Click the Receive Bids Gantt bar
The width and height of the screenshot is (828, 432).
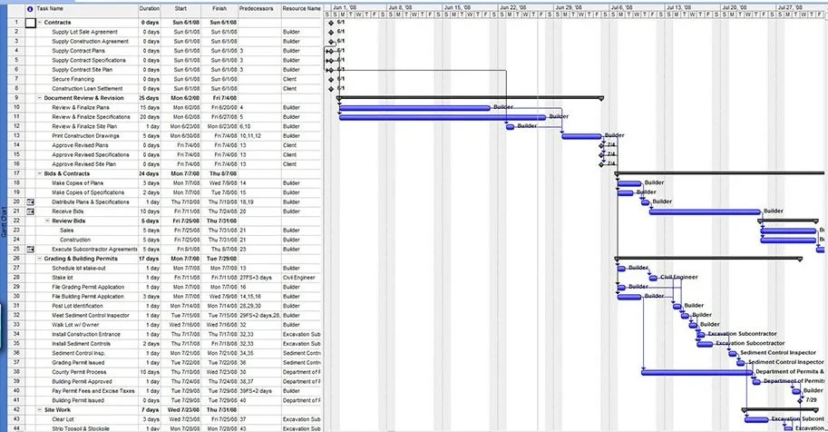[705, 212]
